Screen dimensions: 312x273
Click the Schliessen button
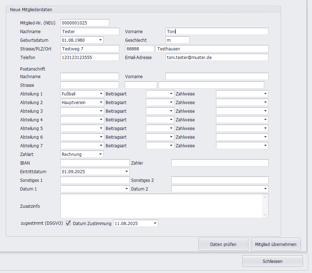272,261
